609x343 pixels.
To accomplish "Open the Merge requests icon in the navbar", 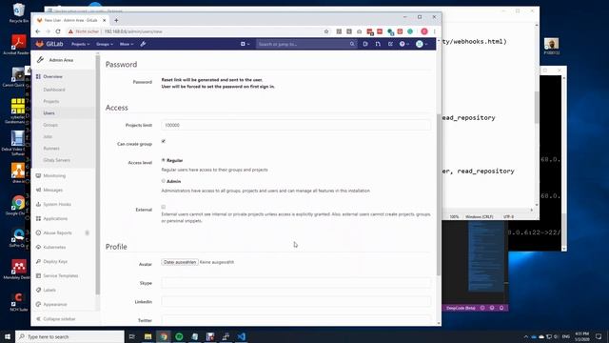I will (378, 44).
